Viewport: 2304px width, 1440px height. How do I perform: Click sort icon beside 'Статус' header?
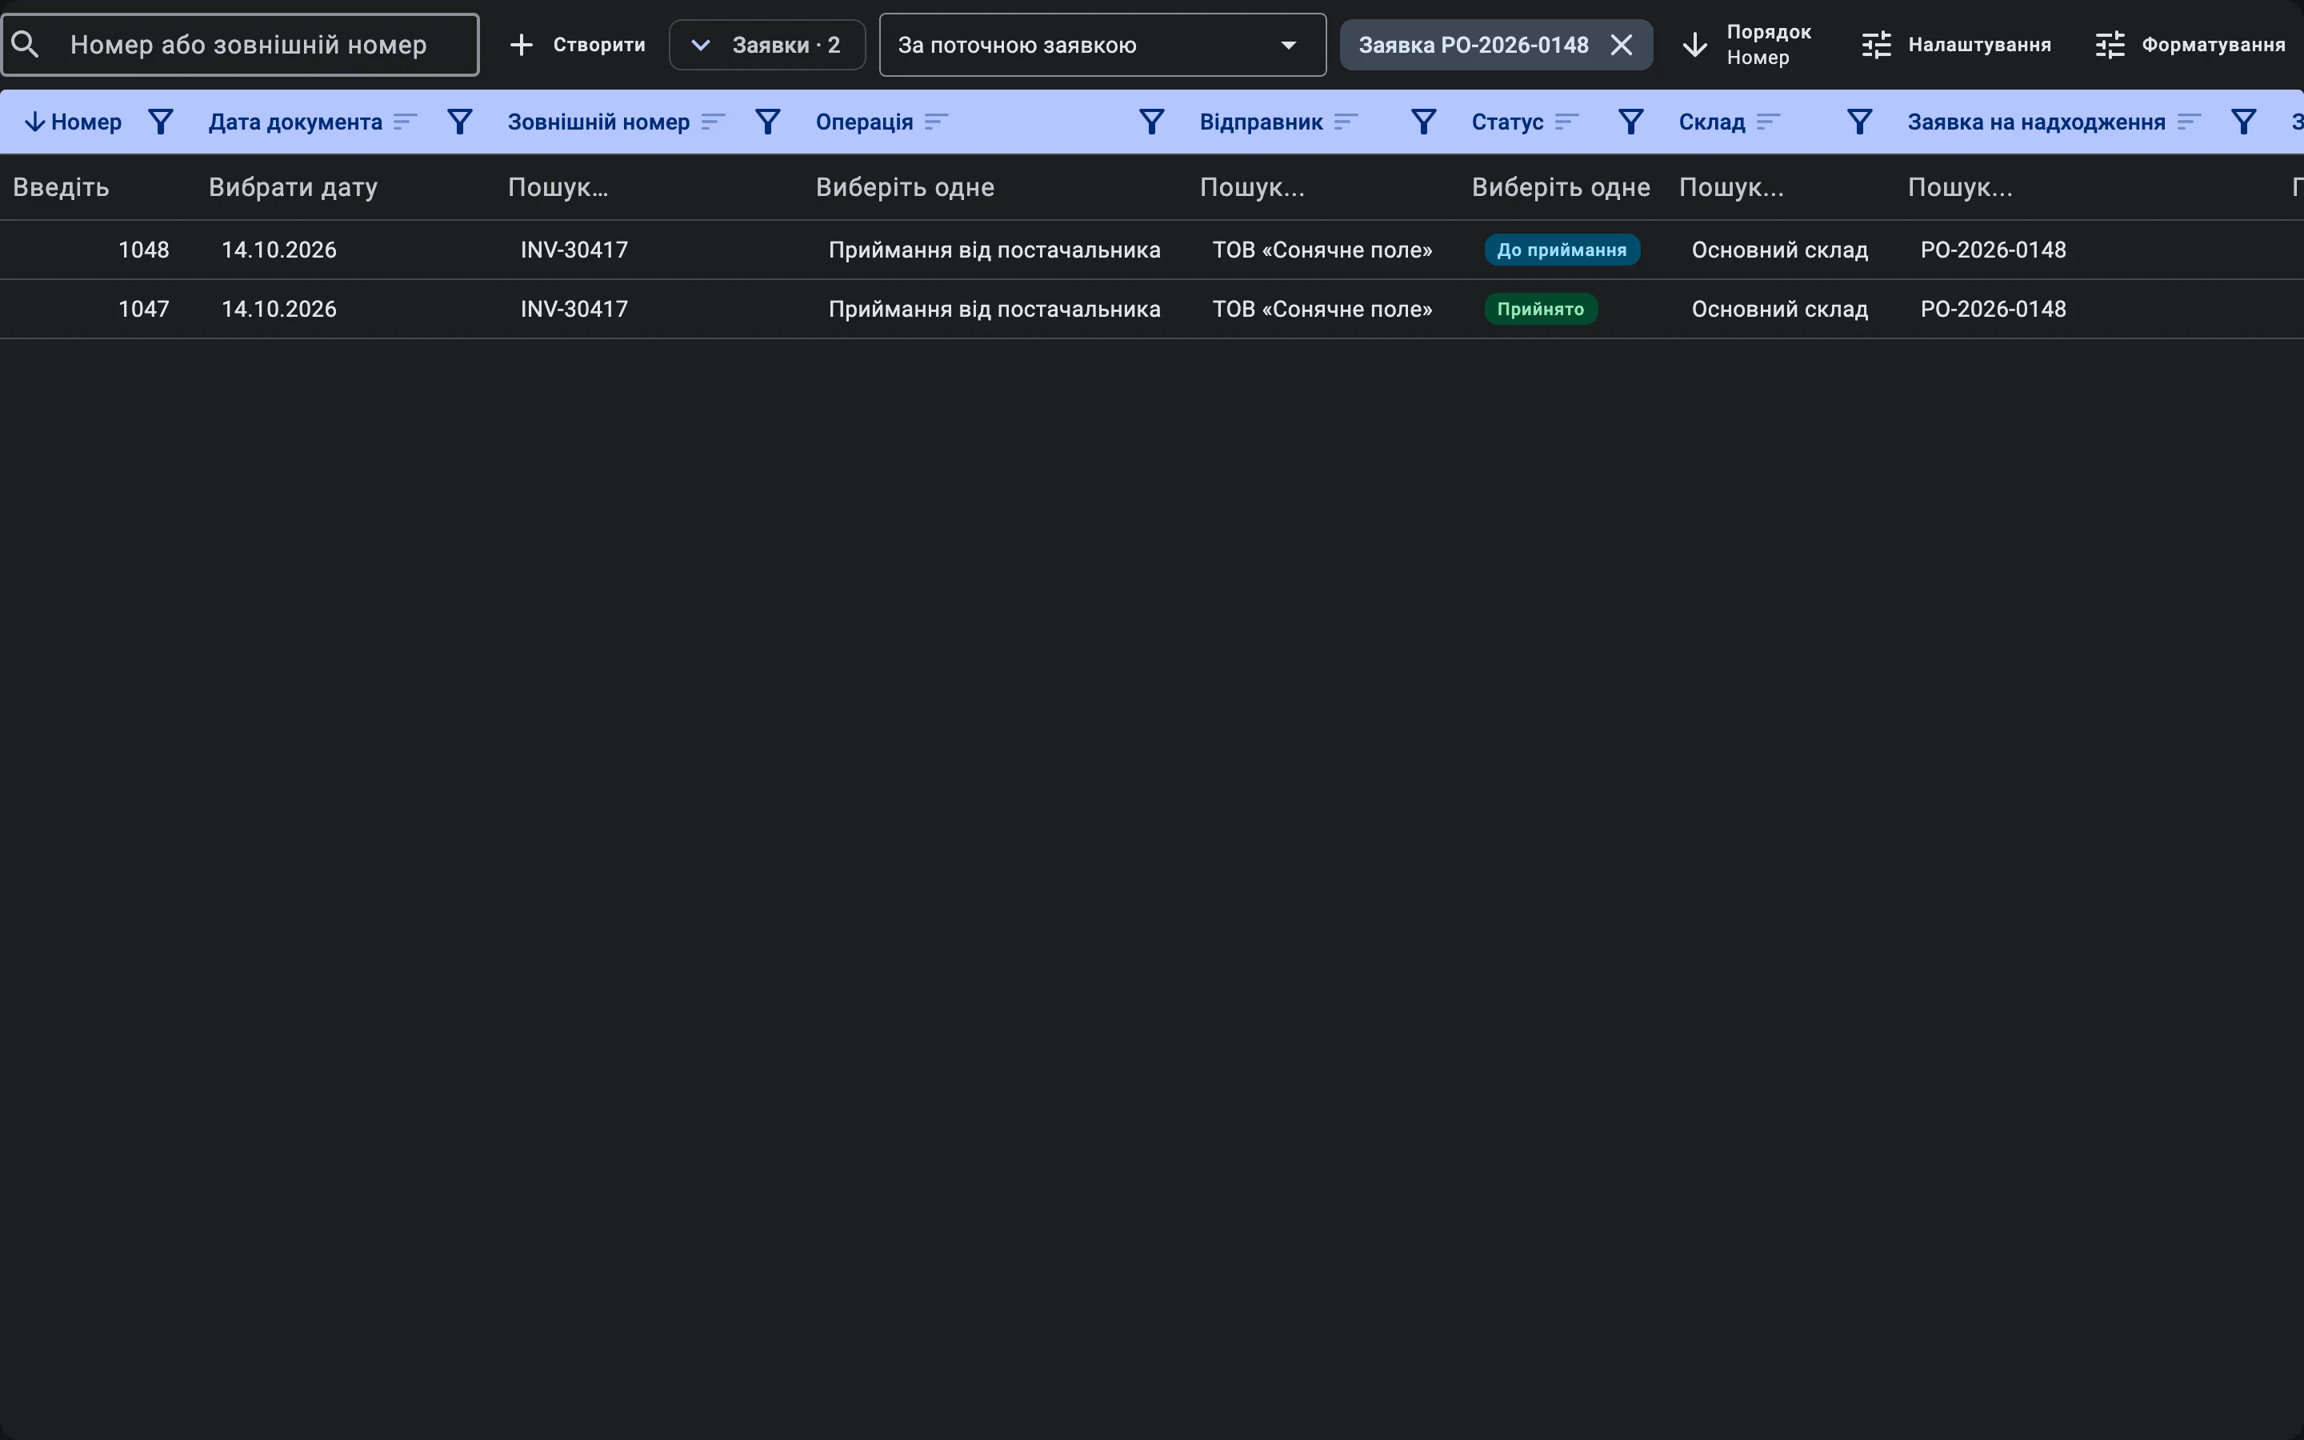tap(1567, 122)
